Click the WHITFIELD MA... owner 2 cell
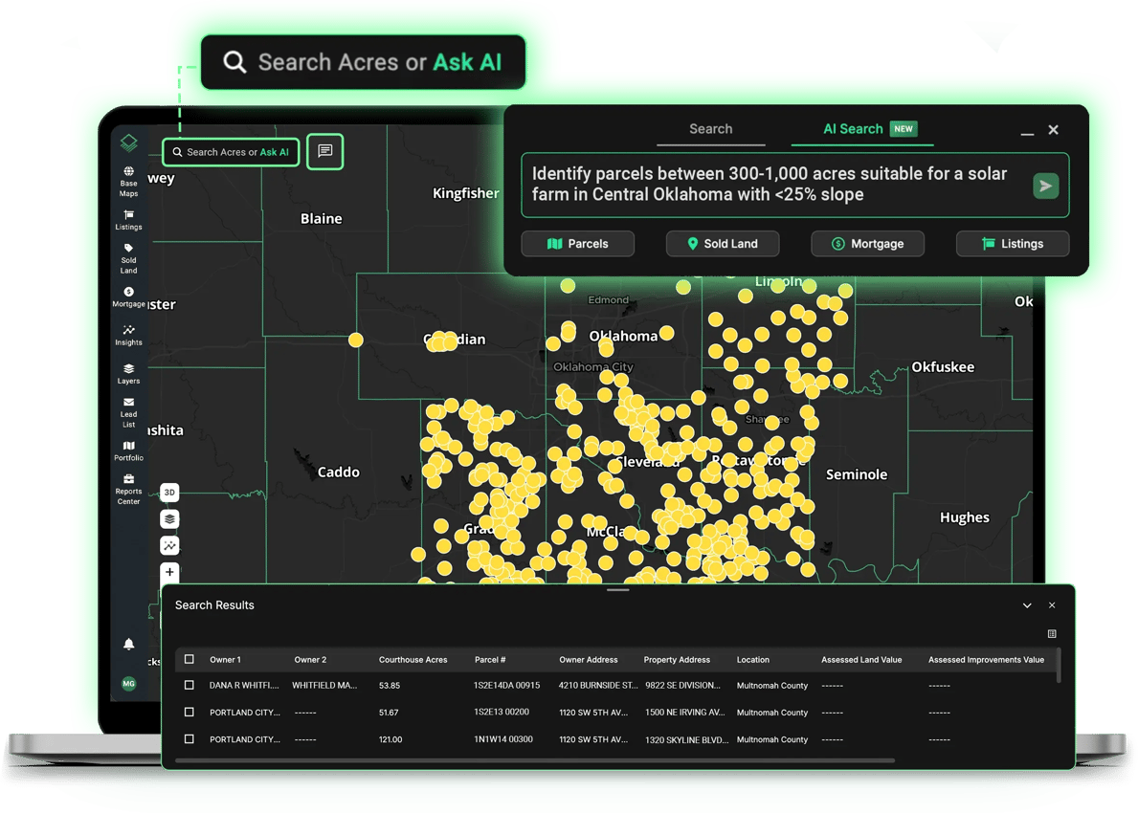The height and width of the screenshot is (813, 1138). (324, 686)
